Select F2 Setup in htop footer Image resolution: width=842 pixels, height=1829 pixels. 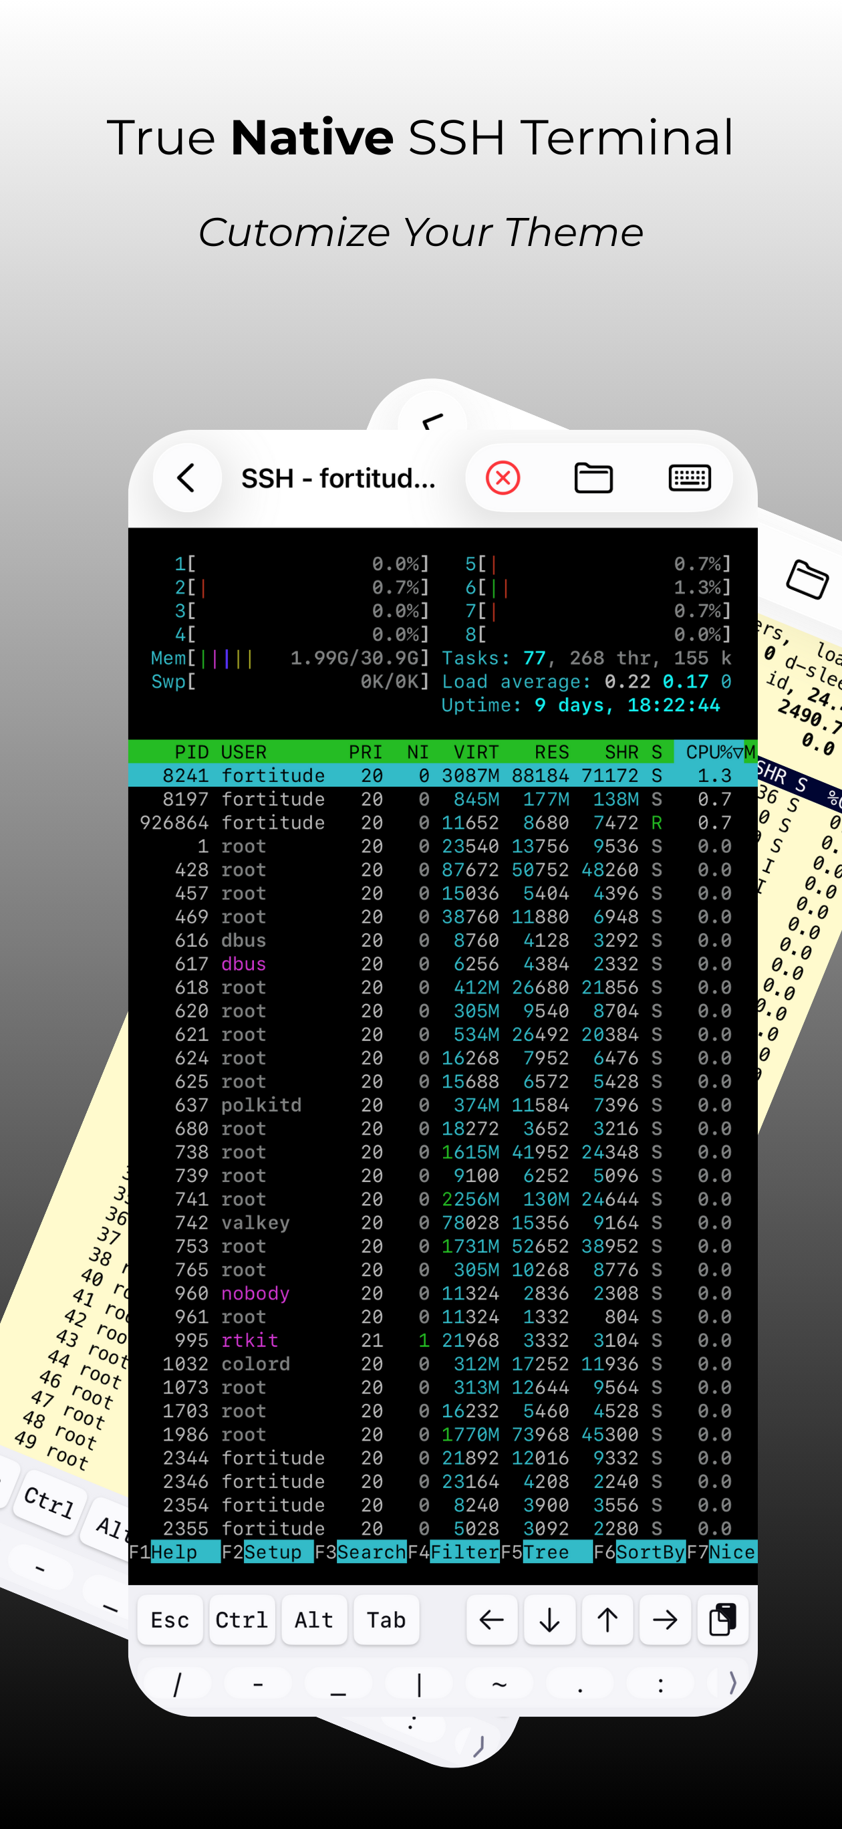pyautogui.click(x=268, y=1552)
